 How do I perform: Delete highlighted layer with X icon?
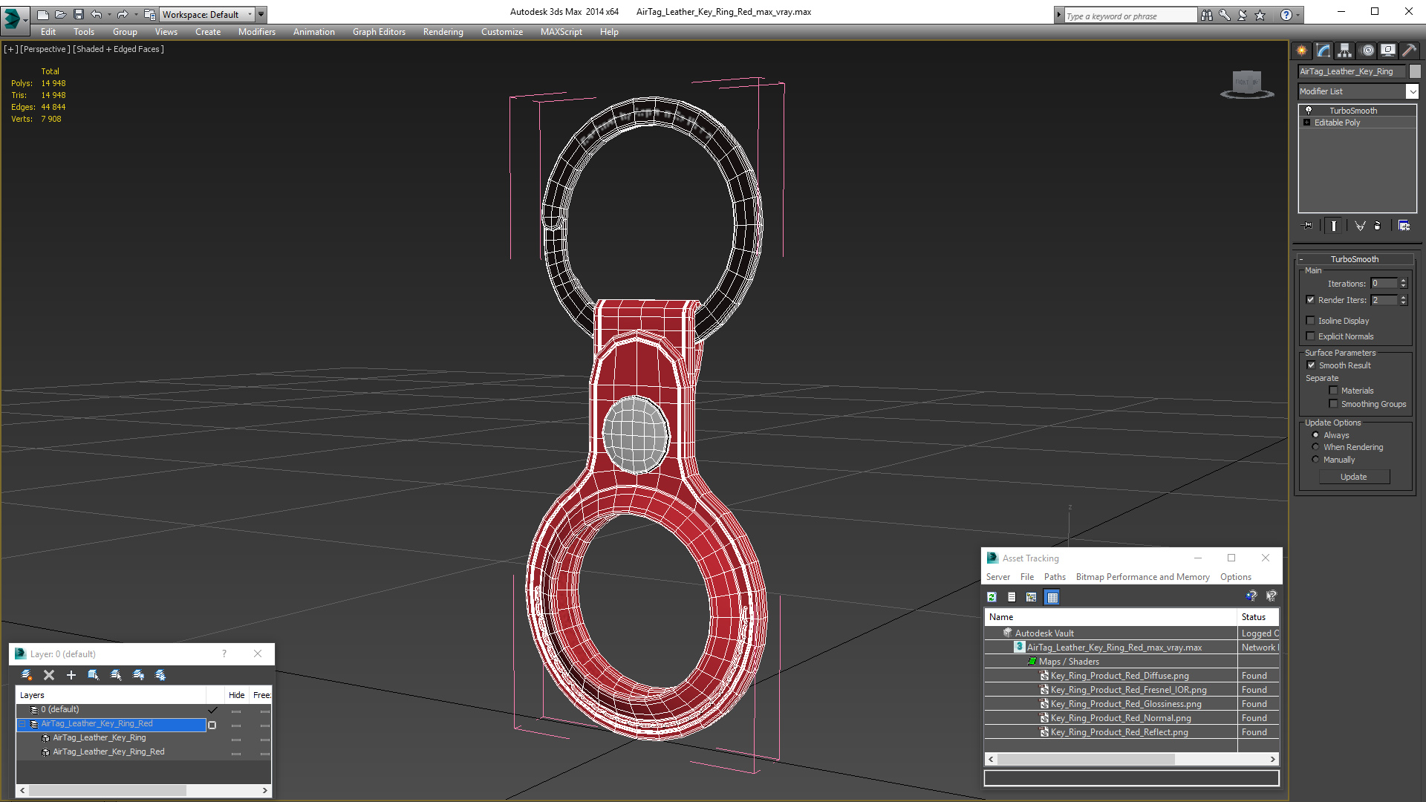click(49, 675)
